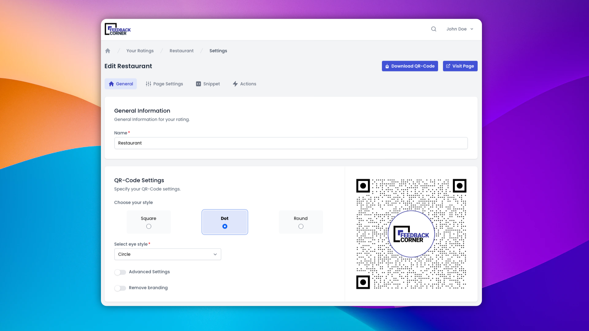
Task: Click the QR-code preview image
Action: pos(411,234)
